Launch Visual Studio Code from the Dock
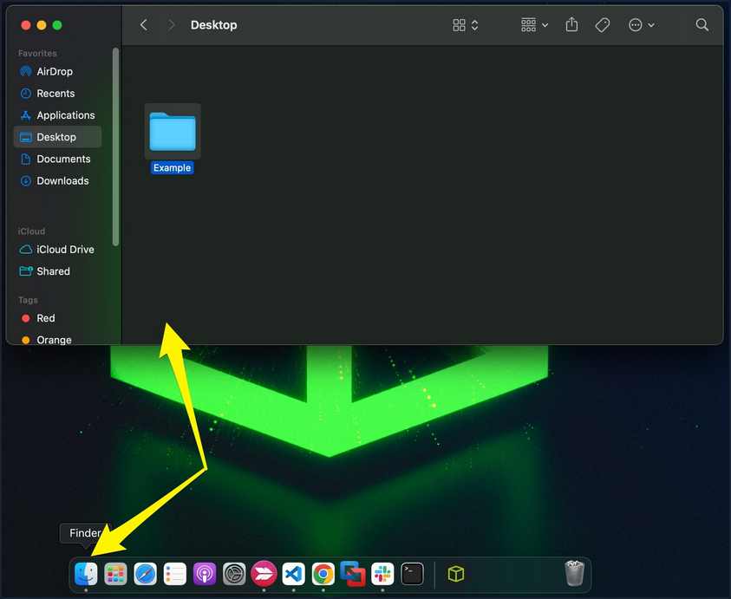Screen dimensions: 731x599 tap(293, 574)
